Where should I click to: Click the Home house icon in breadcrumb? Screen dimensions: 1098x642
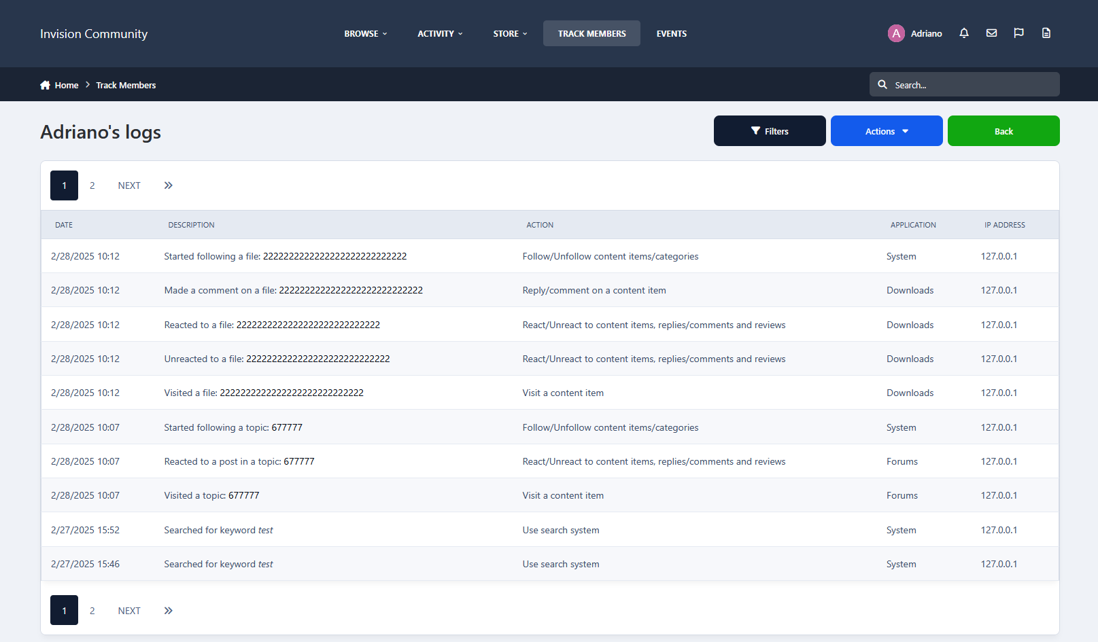tap(46, 85)
